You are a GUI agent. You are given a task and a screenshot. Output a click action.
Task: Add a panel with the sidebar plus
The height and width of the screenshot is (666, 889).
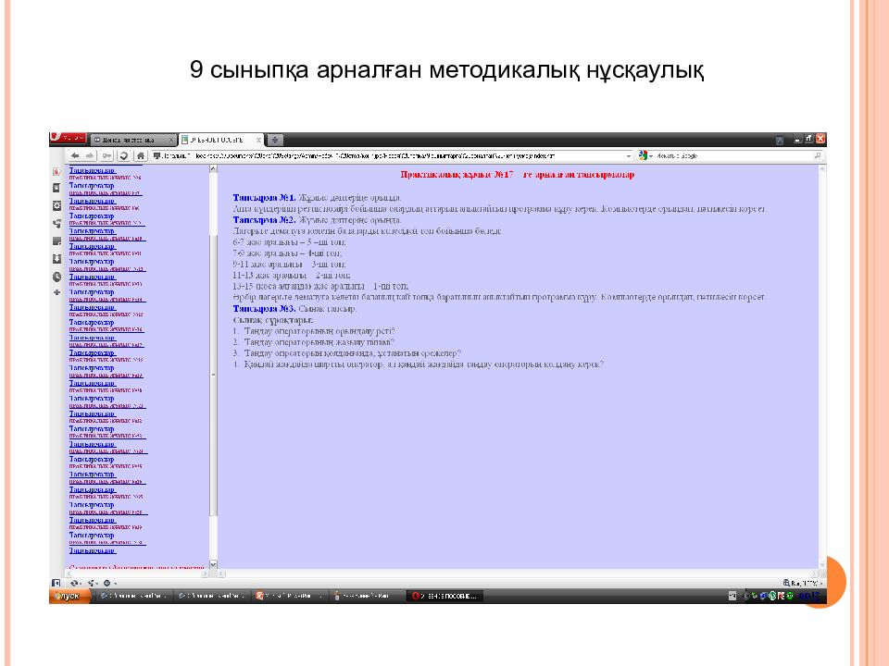(x=56, y=292)
